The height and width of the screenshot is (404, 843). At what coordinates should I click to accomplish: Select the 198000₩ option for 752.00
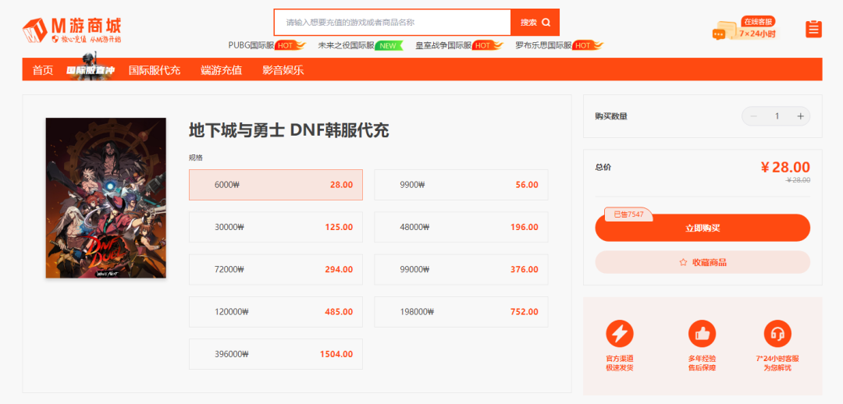(461, 312)
